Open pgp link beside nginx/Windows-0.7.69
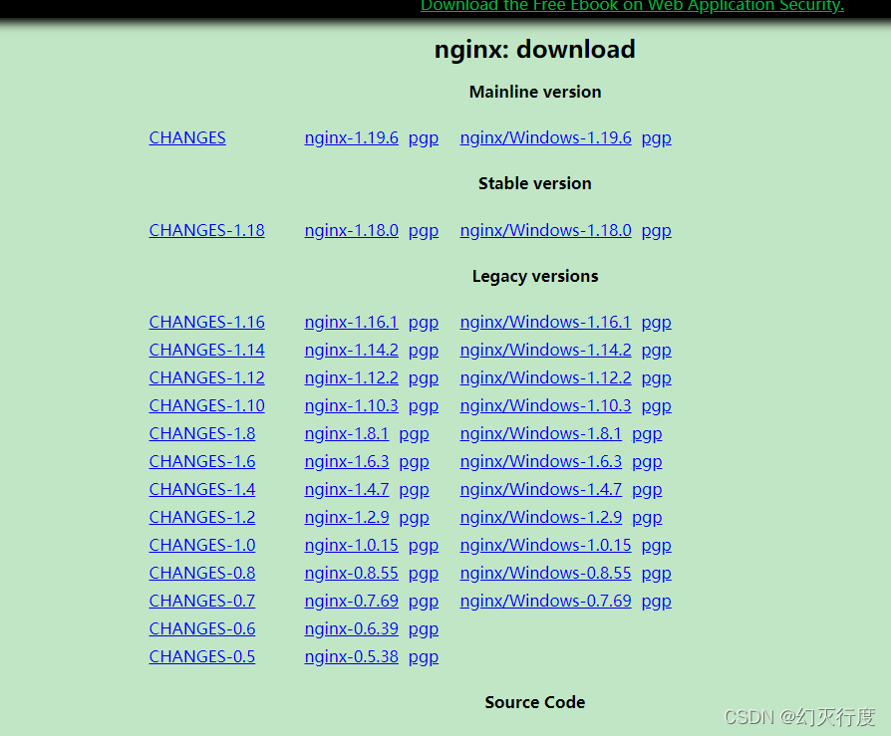The height and width of the screenshot is (736, 891). point(657,601)
